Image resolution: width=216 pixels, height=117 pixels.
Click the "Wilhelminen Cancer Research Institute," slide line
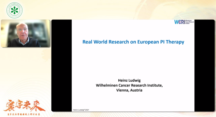(x=129, y=85)
